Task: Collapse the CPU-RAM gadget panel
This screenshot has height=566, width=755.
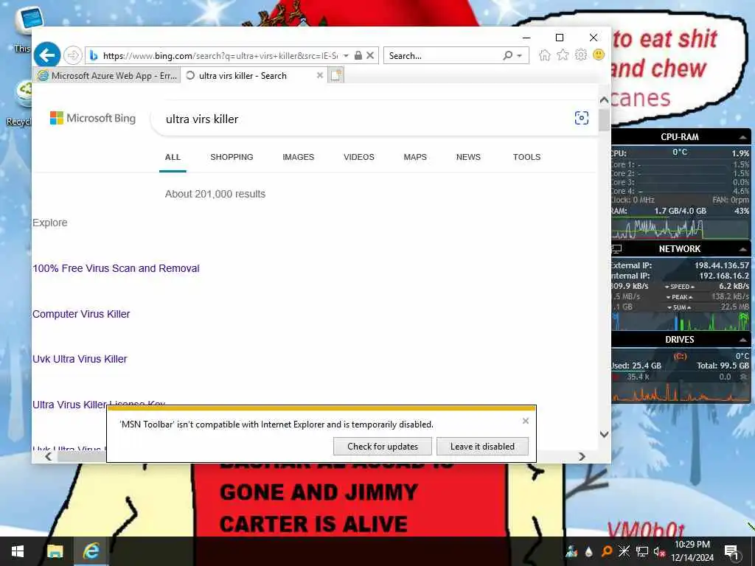Action: pyautogui.click(x=743, y=137)
